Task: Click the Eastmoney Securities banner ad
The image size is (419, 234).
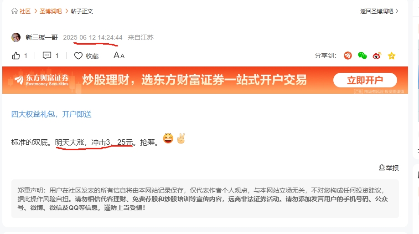Action: pyautogui.click(x=205, y=80)
